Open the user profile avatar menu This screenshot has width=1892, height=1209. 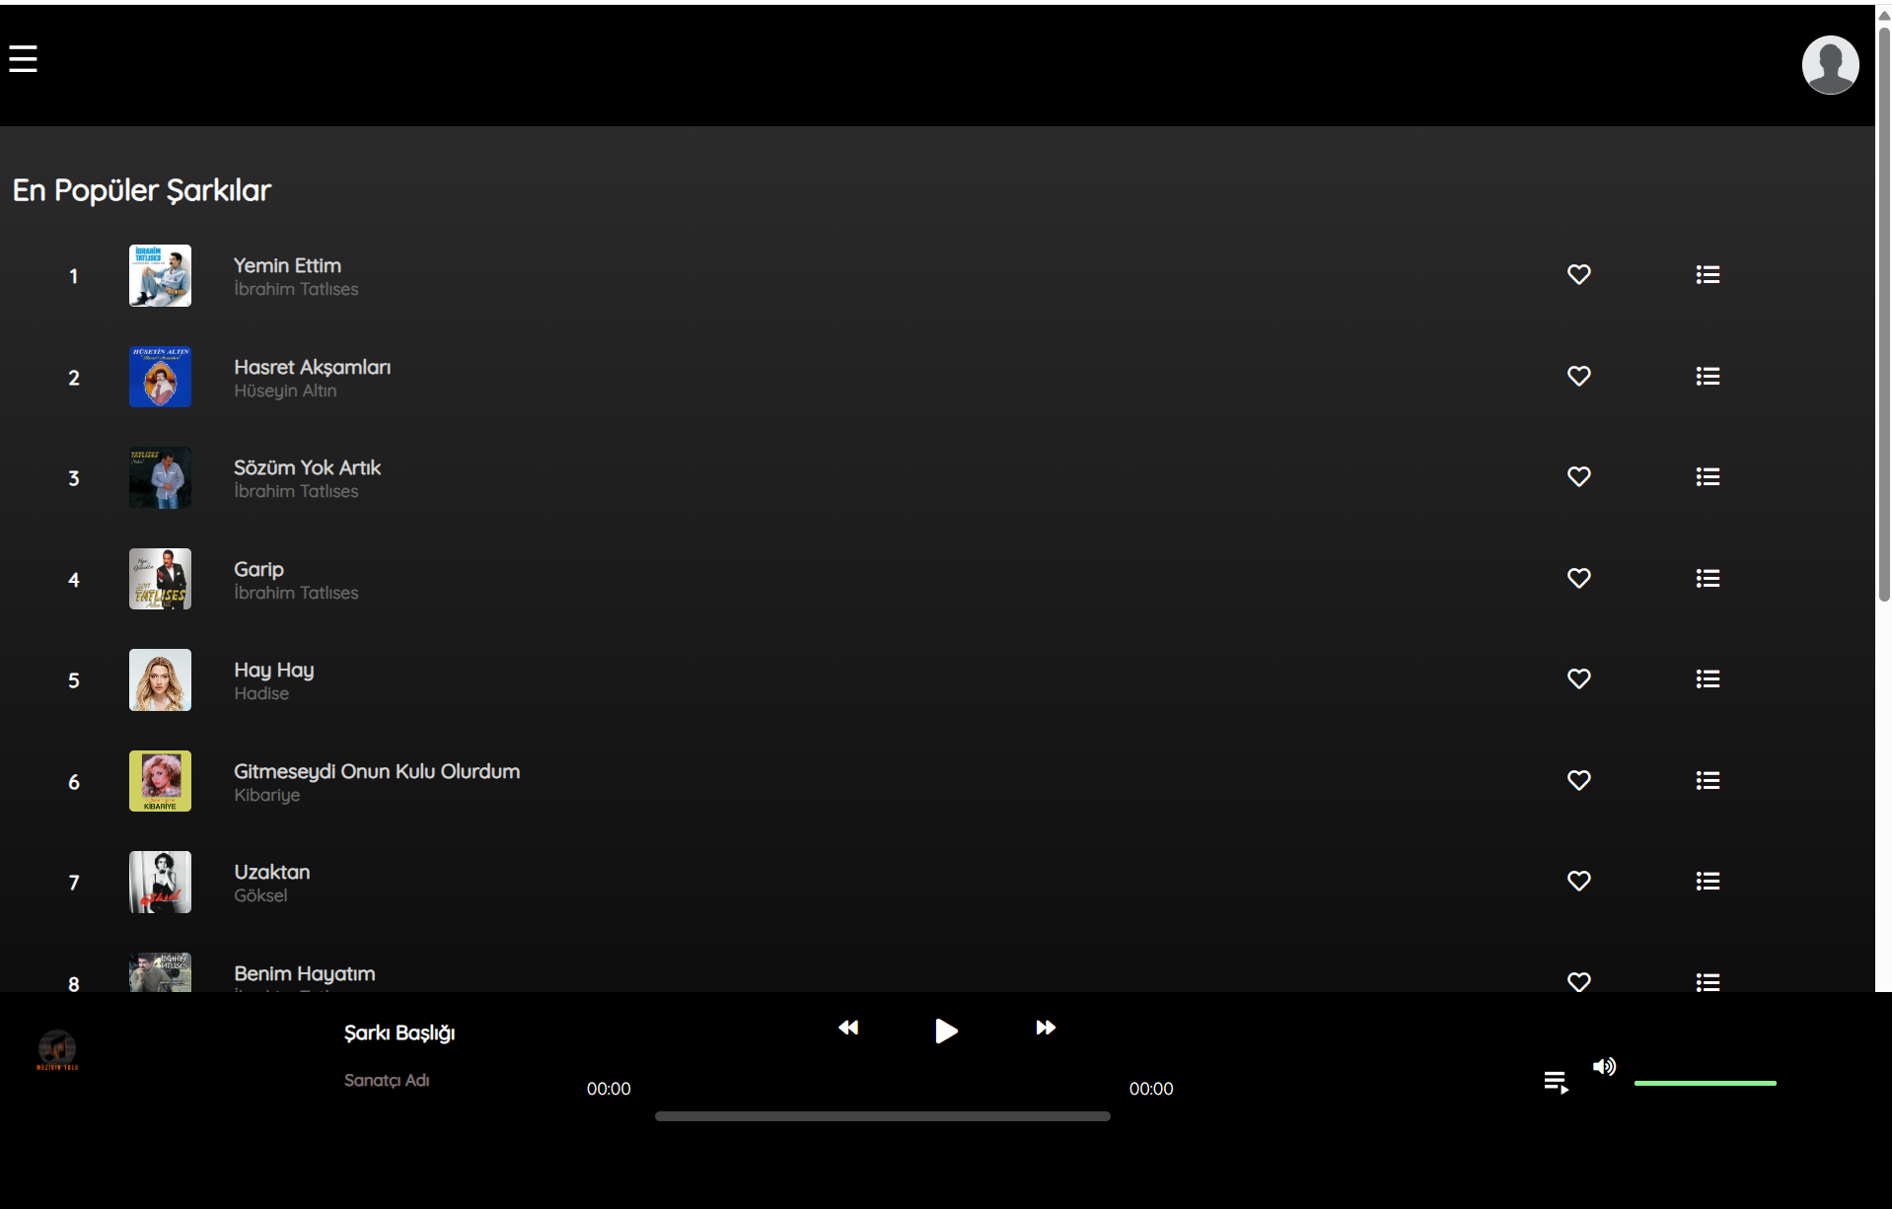(x=1829, y=64)
